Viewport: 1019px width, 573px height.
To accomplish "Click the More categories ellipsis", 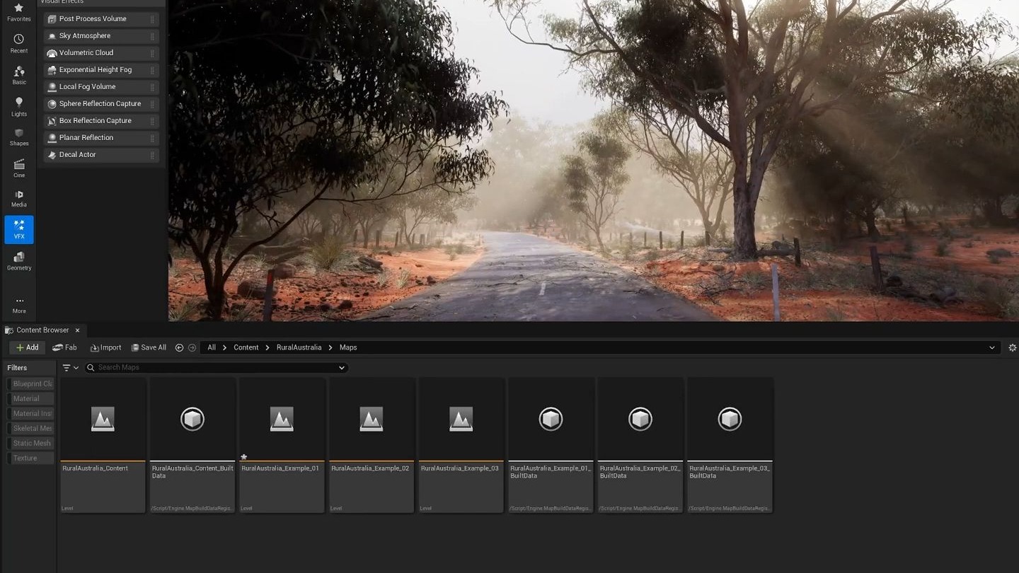I will [x=19, y=305].
